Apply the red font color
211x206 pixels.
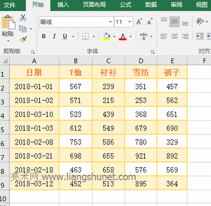[x=123, y=36]
